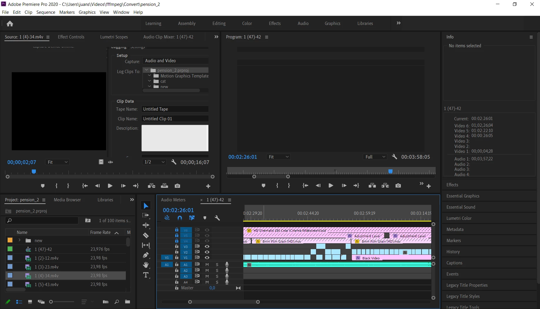Select the Selection tool
Image resolution: width=540 pixels, height=309 pixels.
146,206
